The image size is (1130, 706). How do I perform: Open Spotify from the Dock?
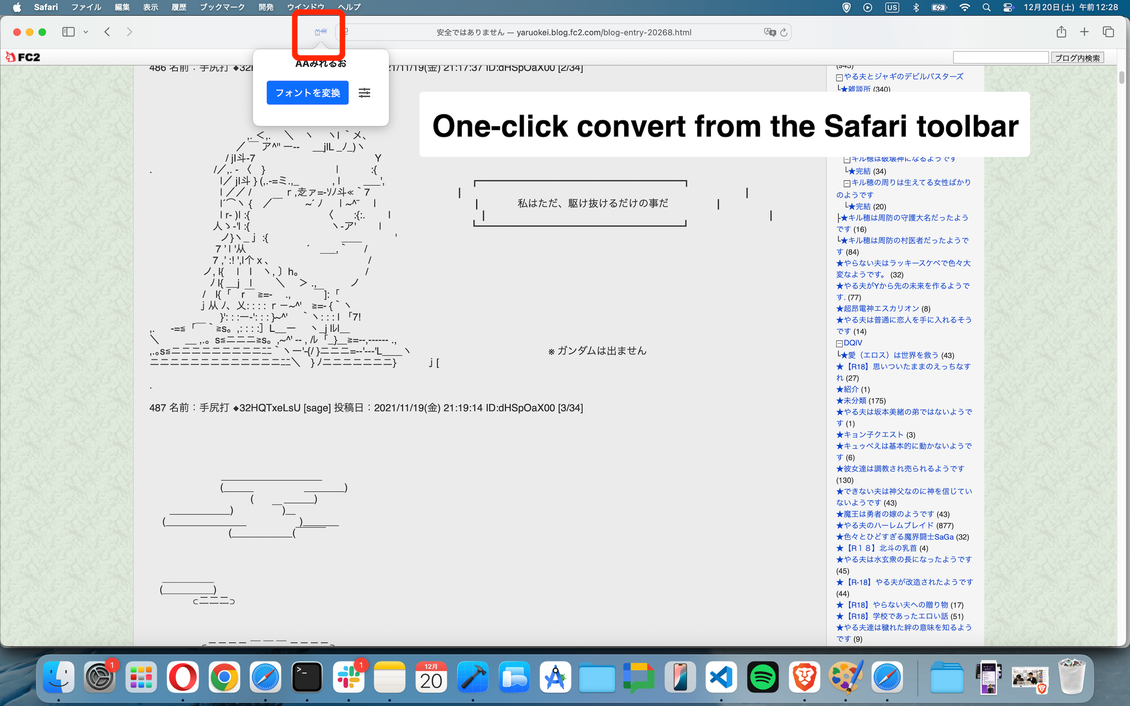[x=762, y=677]
